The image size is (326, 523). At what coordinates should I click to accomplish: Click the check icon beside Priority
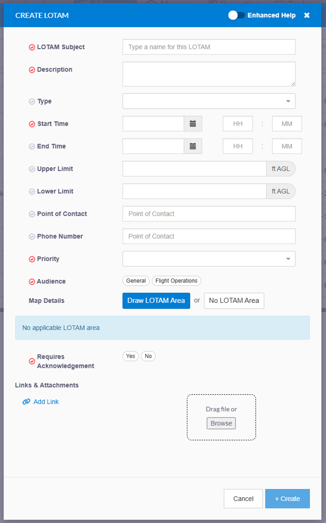32,260
